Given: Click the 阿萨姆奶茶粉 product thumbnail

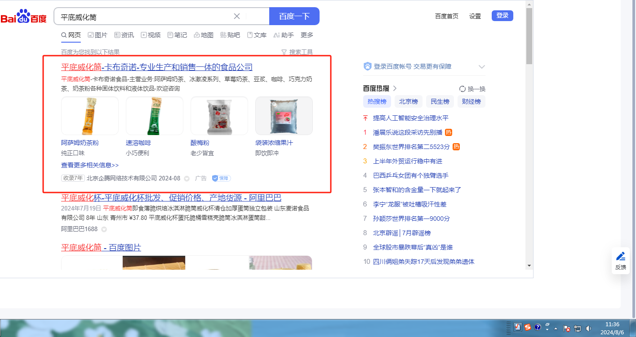Looking at the screenshot, I should coord(90,116).
